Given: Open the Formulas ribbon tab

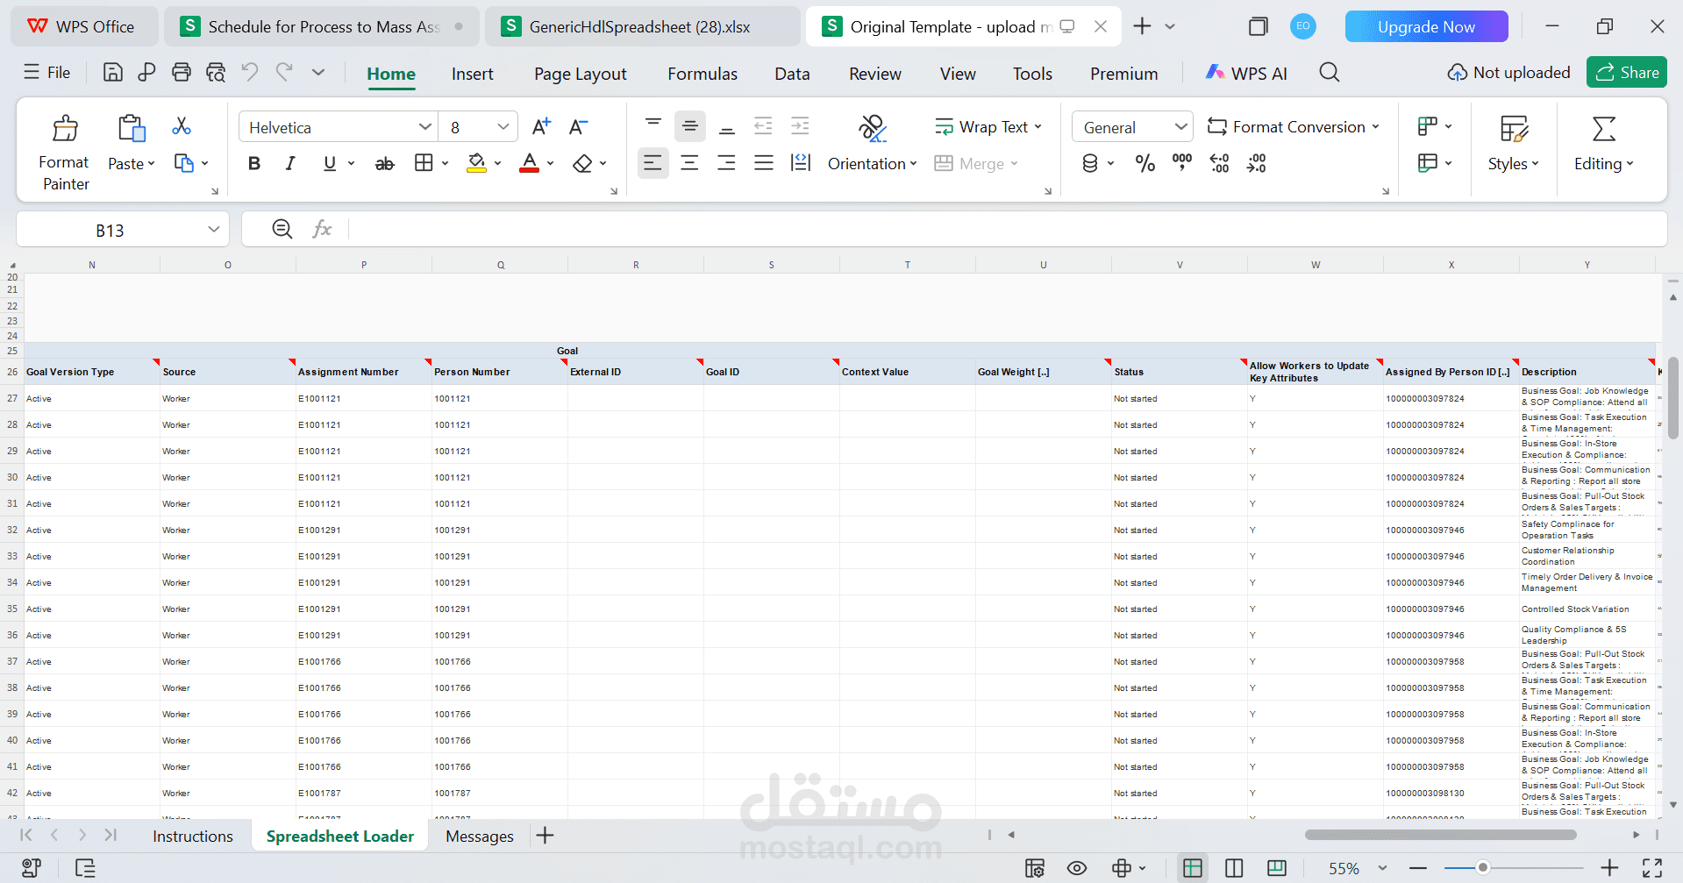Looking at the screenshot, I should coord(702,74).
